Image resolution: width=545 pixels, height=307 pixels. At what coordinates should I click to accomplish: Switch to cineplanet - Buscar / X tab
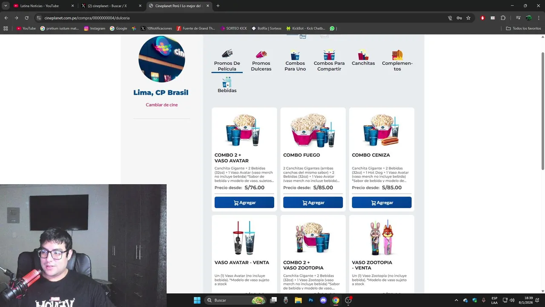tap(107, 6)
